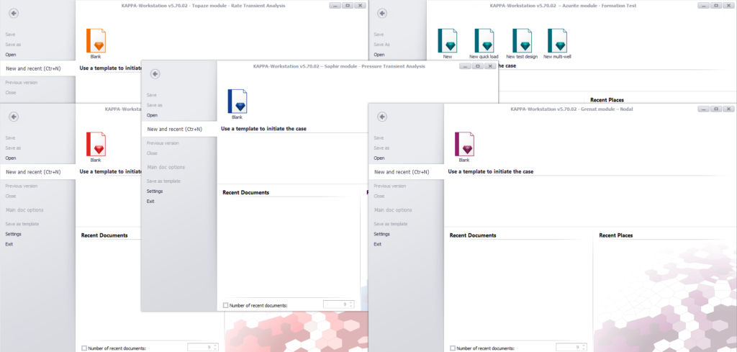Select New and recent (Ctrl+N) in Topaze

click(x=37, y=68)
